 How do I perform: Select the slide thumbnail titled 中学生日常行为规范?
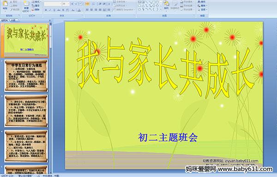pos(26,76)
